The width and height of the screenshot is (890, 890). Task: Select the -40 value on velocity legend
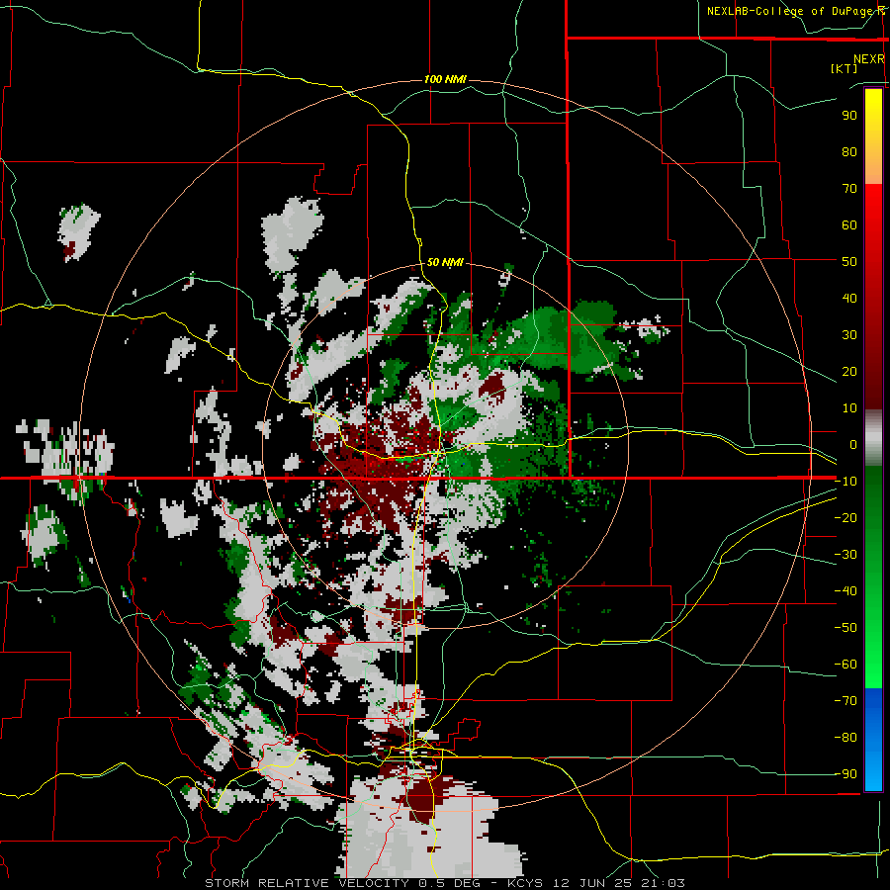pyautogui.click(x=845, y=591)
